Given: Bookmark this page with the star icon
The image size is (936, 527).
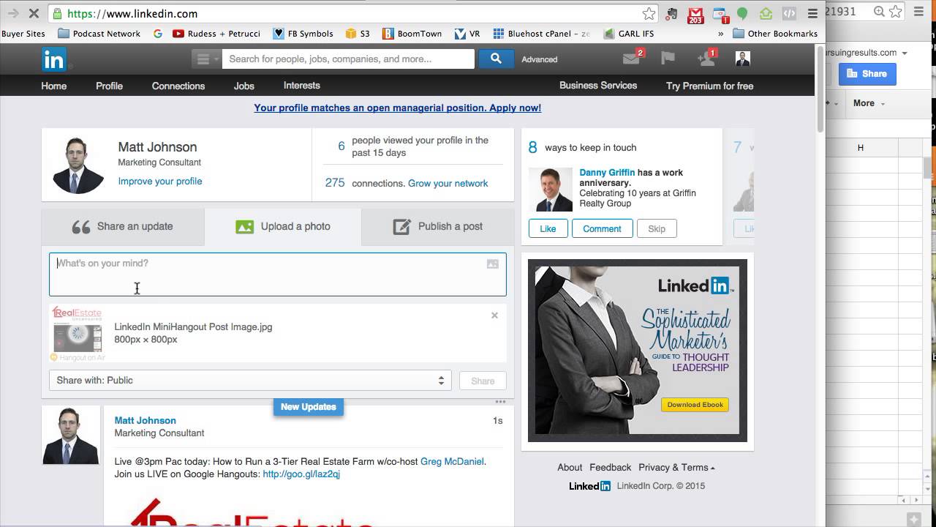Looking at the screenshot, I should point(649,13).
